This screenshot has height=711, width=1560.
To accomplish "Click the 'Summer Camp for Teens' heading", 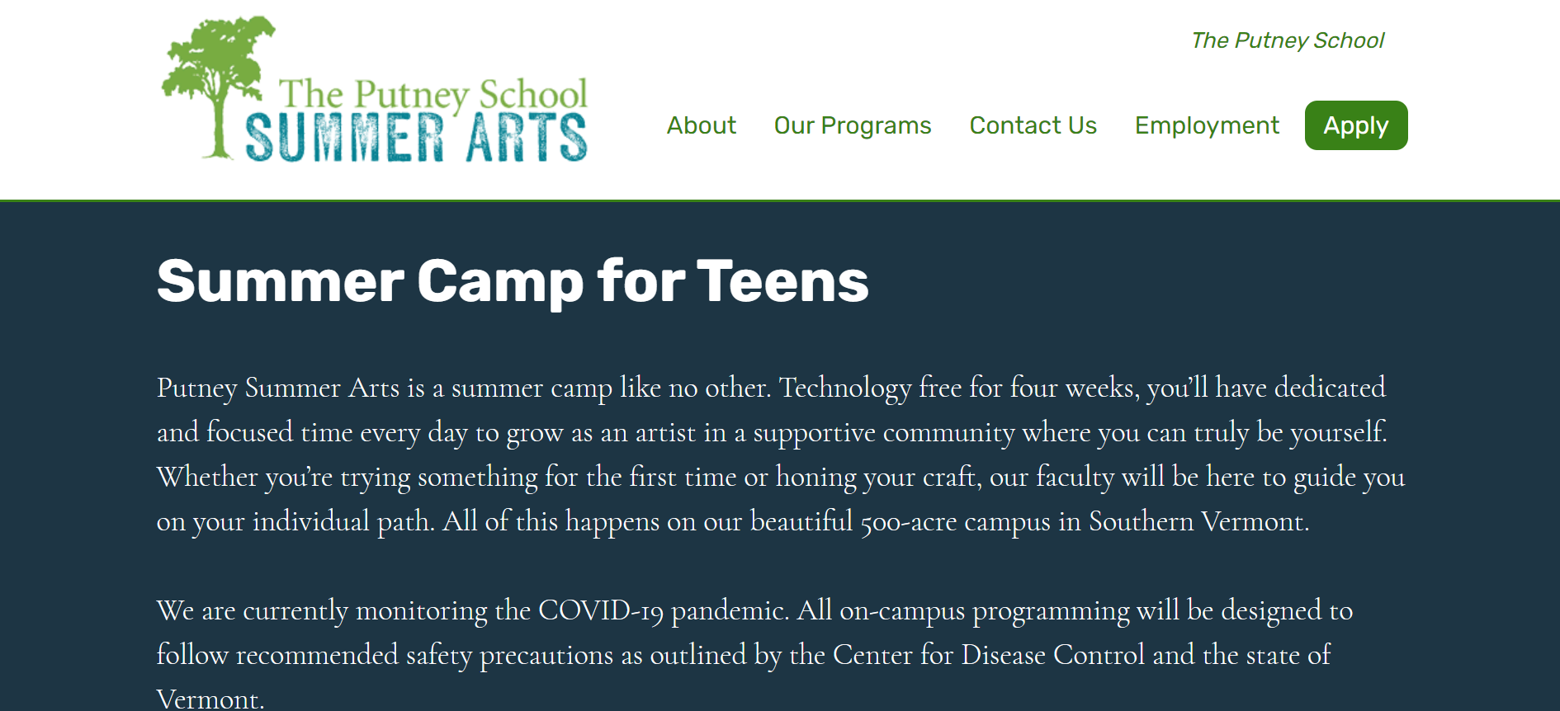I will coord(513,282).
